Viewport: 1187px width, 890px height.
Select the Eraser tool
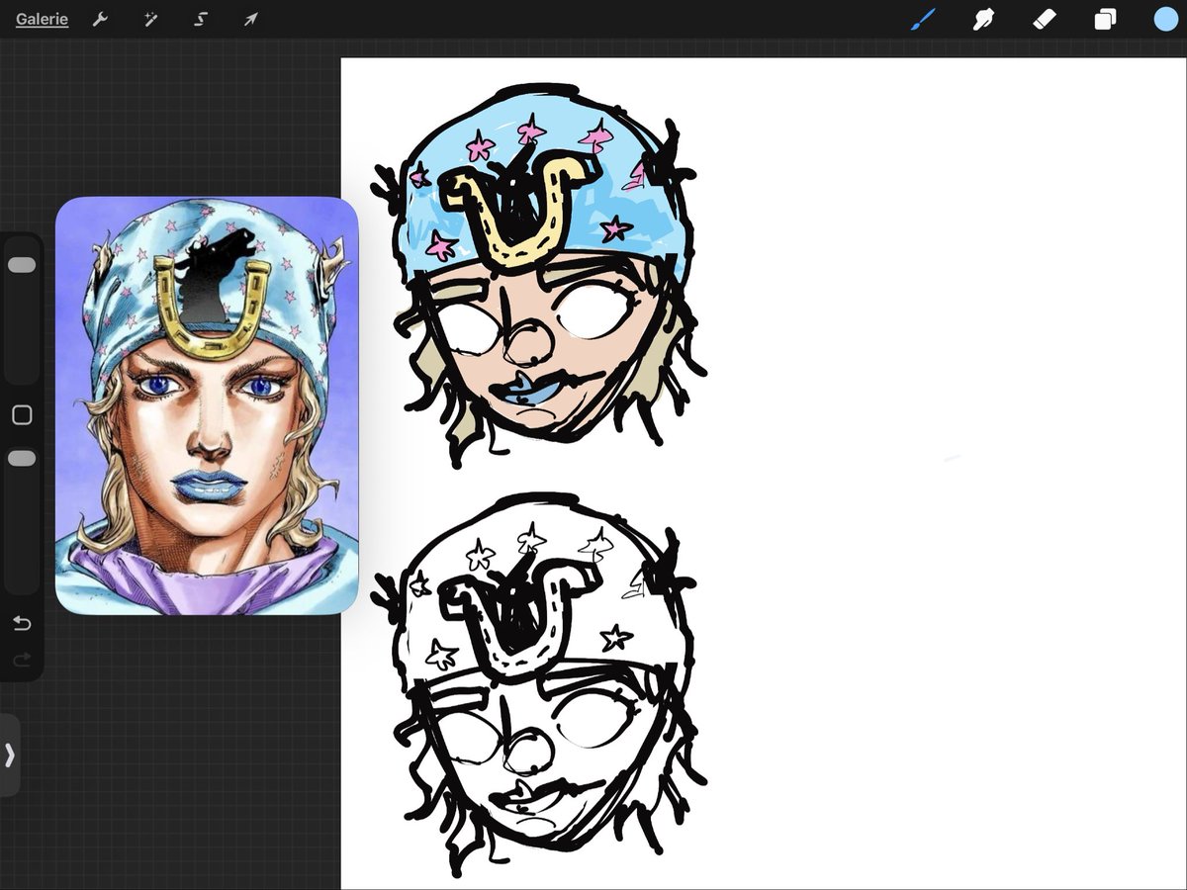1045,20
